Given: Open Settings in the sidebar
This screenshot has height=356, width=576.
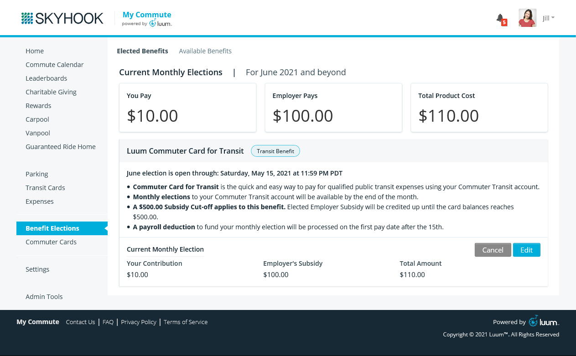Looking at the screenshot, I should [37, 269].
